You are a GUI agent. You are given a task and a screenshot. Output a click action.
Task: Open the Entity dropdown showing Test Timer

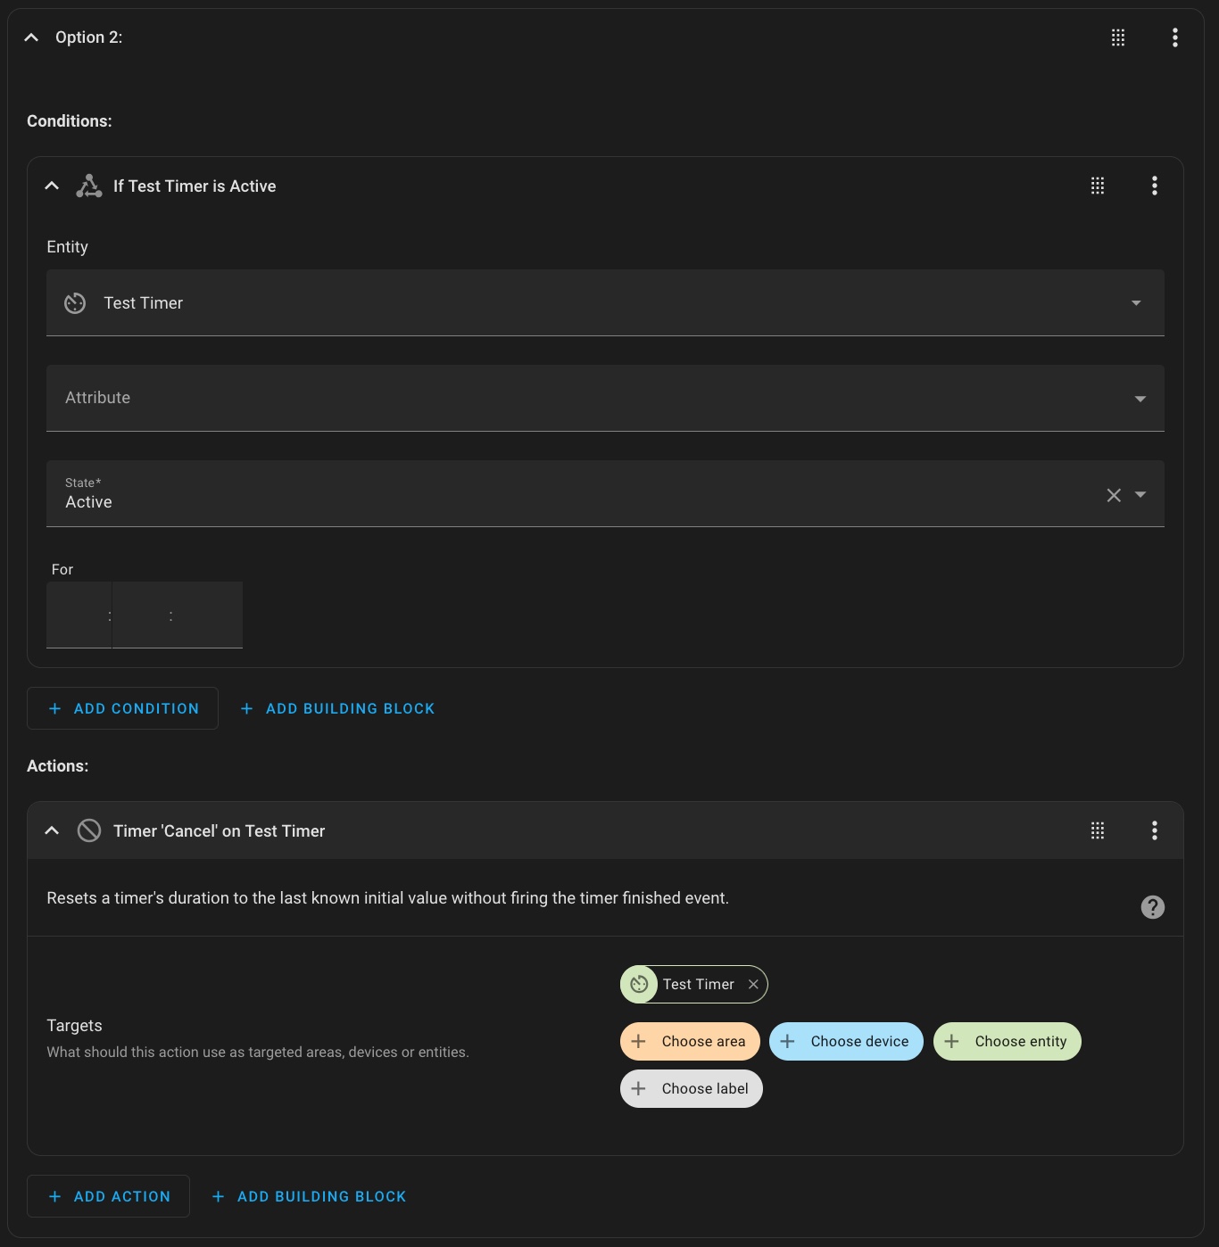coord(1135,303)
